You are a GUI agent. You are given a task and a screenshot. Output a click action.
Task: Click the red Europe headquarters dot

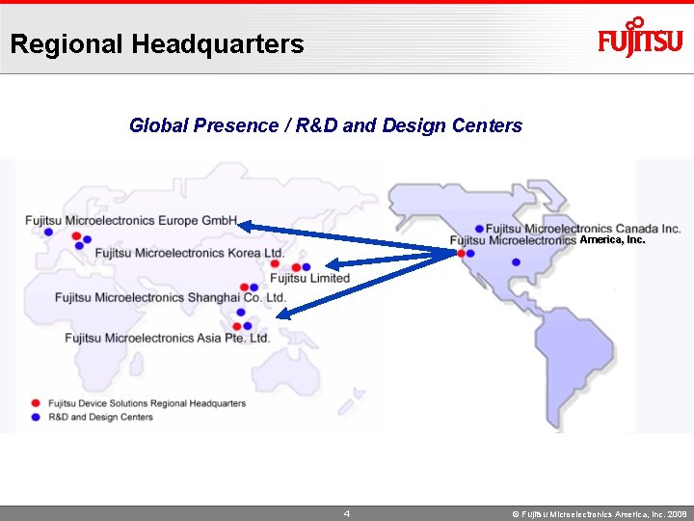tap(76, 235)
